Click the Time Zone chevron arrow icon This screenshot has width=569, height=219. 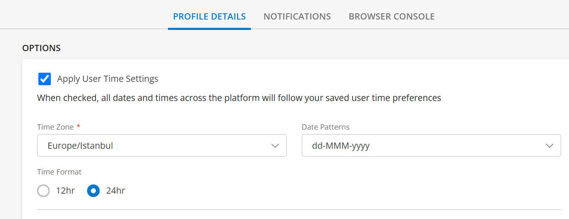pyautogui.click(x=275, y=146)
